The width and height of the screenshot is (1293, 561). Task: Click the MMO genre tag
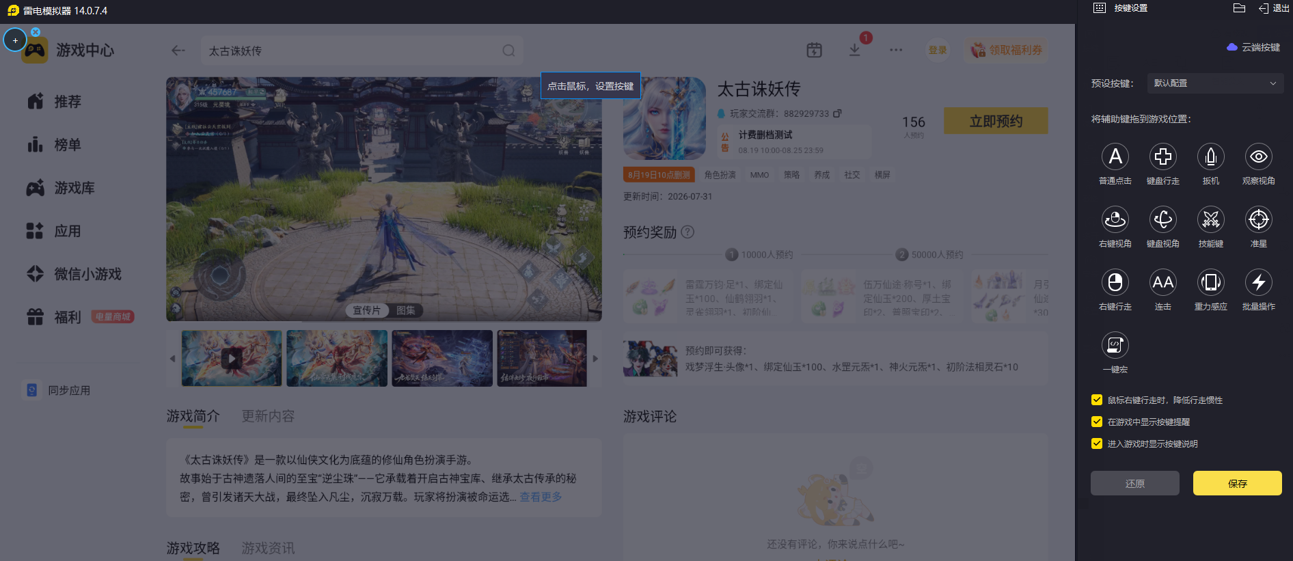click(759, 175)
